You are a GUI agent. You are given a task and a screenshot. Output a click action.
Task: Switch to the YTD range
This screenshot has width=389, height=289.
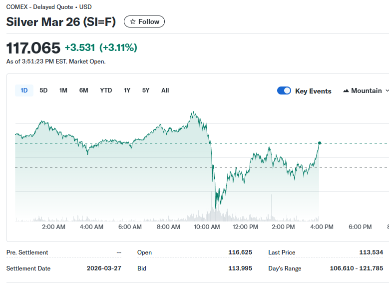click(x=106, y=90)
